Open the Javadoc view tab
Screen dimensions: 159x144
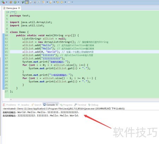[x=24, y=105]
